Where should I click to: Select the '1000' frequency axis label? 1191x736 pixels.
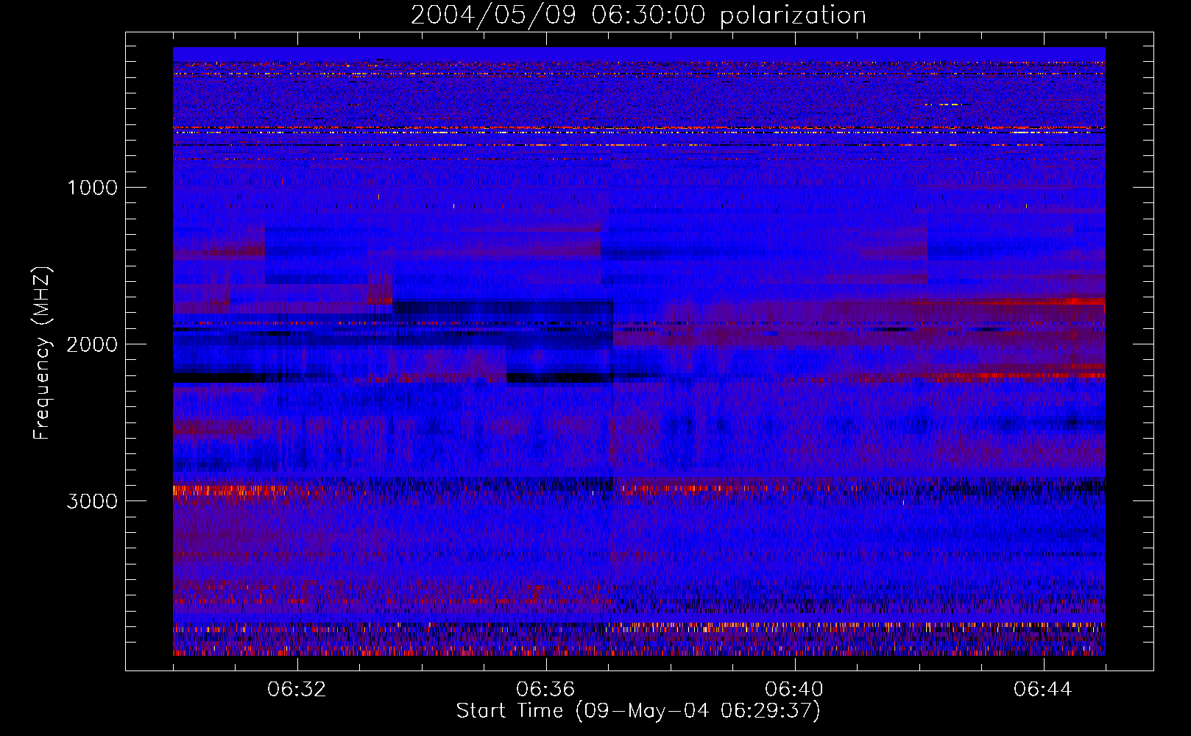(x=93, y=188)
